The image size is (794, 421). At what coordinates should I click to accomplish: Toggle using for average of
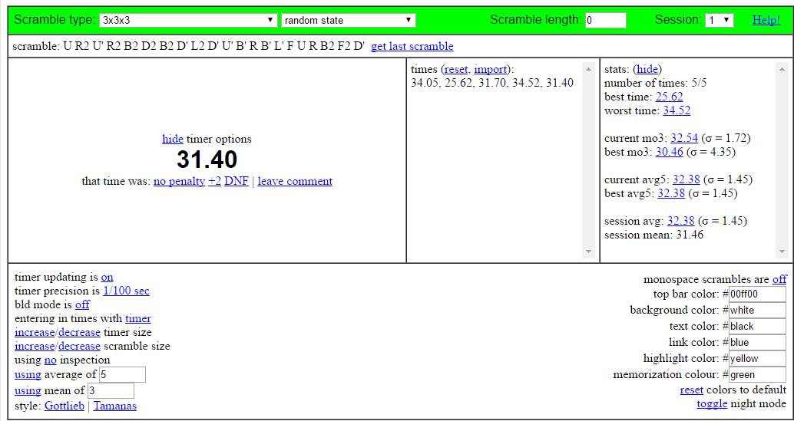click(28, 374)
